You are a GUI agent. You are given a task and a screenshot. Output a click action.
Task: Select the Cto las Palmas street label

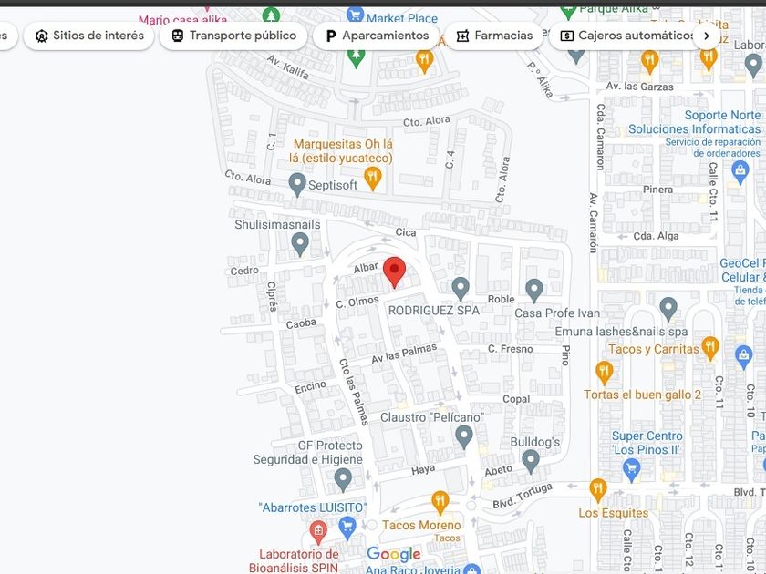coord(354,392)
